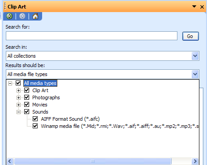Select the Winamp media file entry text
Image resolution: width=207 pixels, height=165 pixels.
[x=120, y=126]
